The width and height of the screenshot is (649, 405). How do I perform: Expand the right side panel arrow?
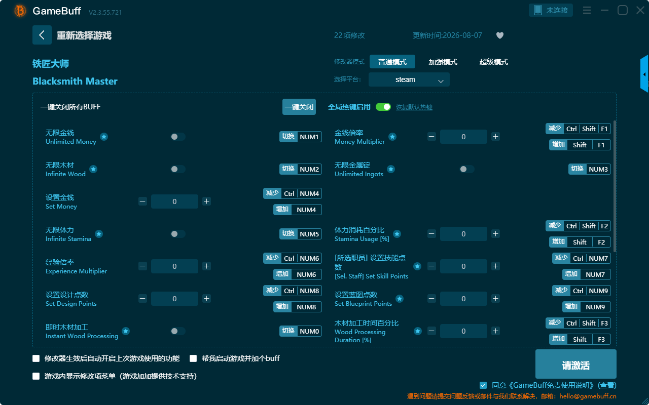point(644,74)
